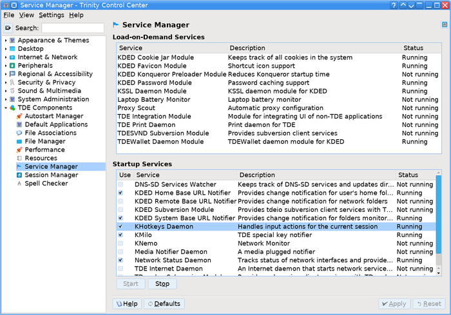Click in the Search input field
Image resolution: width=451 pixels, height=315 pixels.
73,28
